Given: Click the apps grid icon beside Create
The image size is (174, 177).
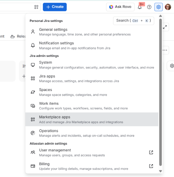Looking at the screenshot, I should click(36, 7).
